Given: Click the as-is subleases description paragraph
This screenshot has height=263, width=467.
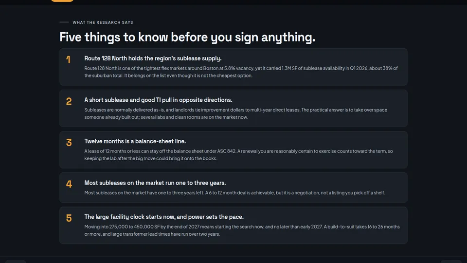Looking at the screenshot, I should pyautogui.click(x=235, y=113).
